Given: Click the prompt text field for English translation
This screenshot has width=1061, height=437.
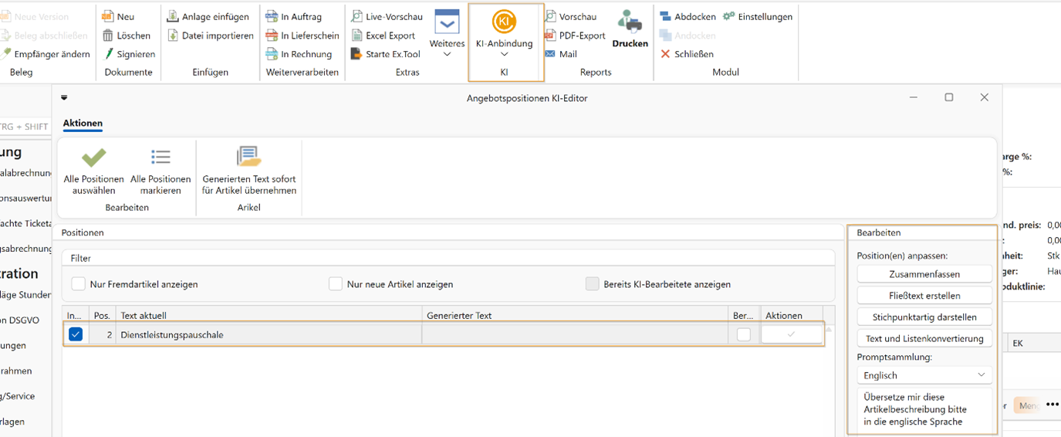Looking at the screenshot, I should coord(924,409).
